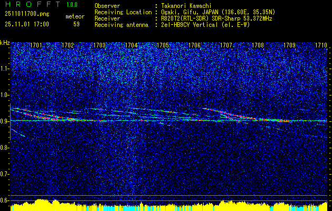Click the Receiving Location line text

[x=185, y=12]
